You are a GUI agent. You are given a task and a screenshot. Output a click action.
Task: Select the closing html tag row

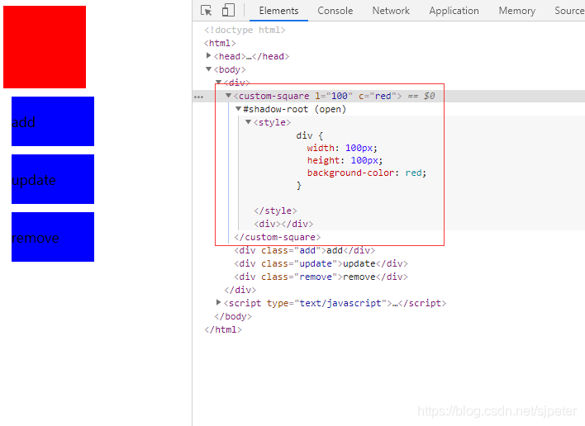[x=223, y=330]
